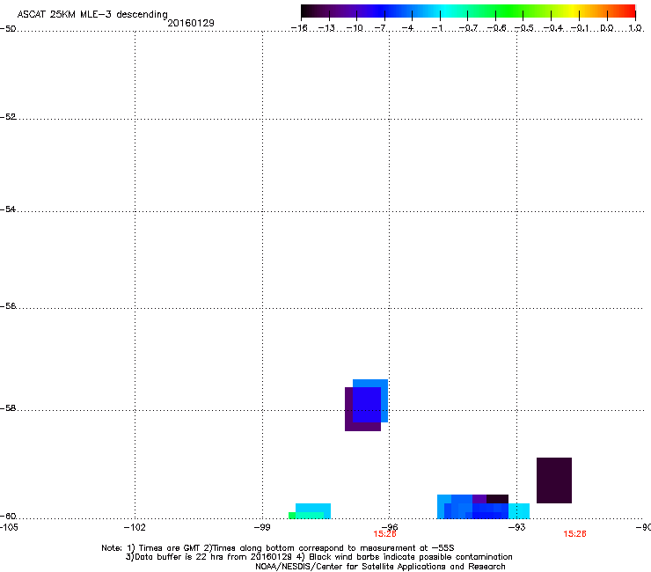
Task: Click red time stamp 15:26 below -96
Action: coord(384,534)
